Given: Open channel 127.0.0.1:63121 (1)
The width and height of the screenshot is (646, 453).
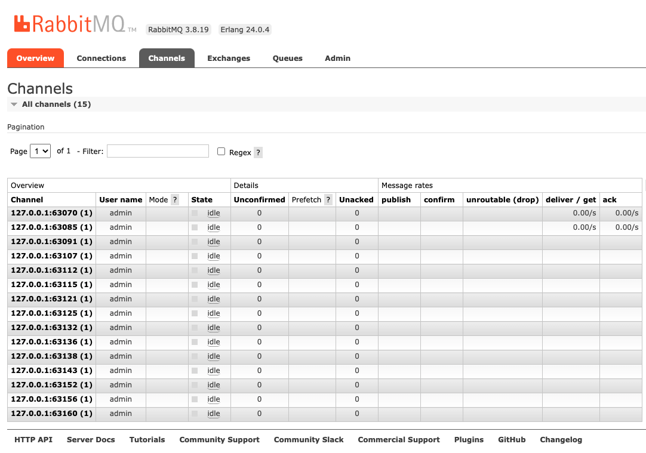Looking at the screenshot, I should (x=51, y=299).
